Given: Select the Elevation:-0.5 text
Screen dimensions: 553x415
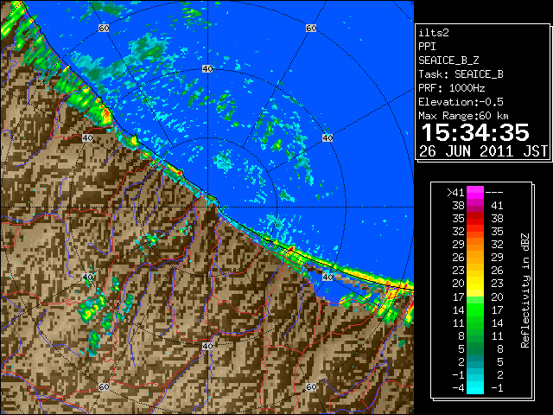Looking at the screenshot, I should coord(461,102).
